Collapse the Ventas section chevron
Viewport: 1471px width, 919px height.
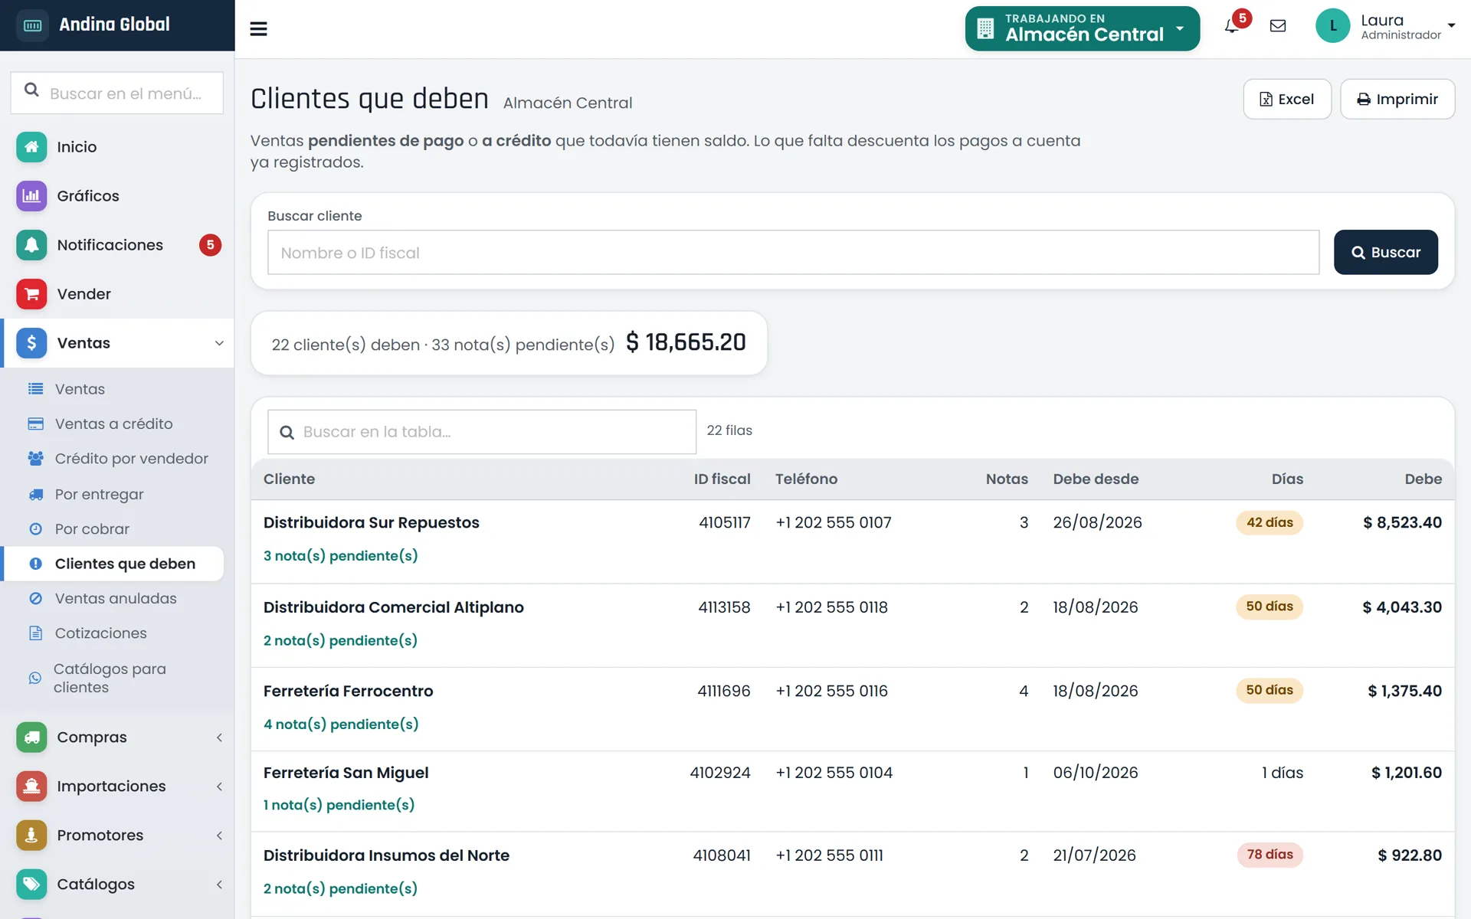click(x=219, y=343)
